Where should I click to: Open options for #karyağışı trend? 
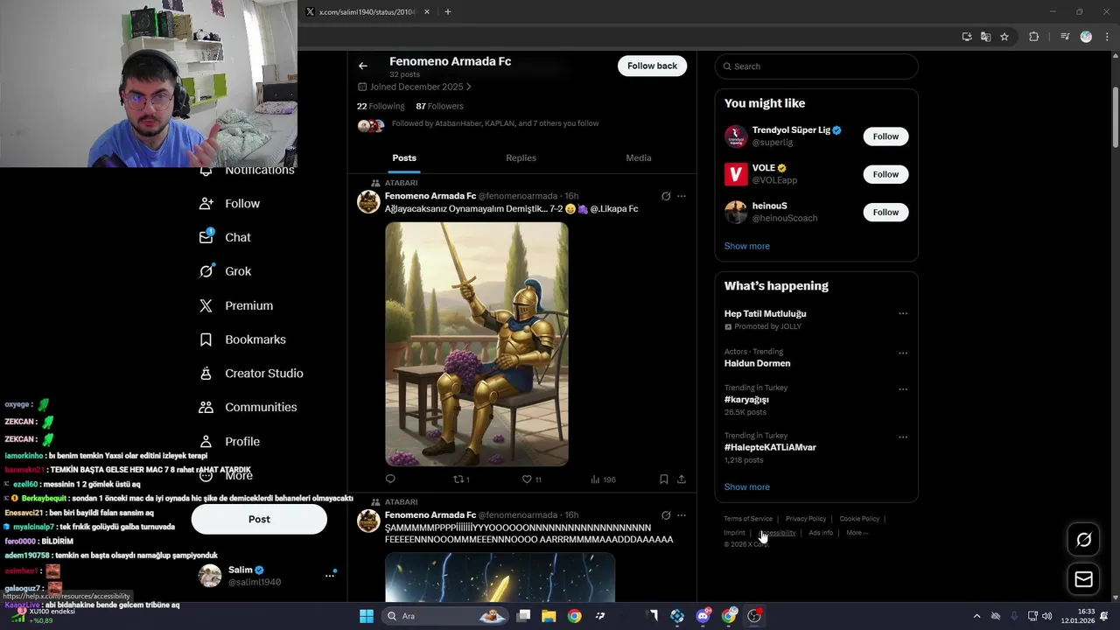(903, 389)
